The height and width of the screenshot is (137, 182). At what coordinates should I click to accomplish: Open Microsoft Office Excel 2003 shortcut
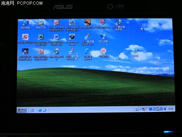pyautogui.click(x=41, y=40)
